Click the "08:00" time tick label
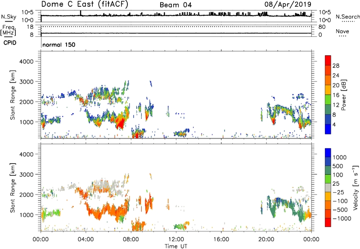360x249 pixels. click(x=131, y=240)
